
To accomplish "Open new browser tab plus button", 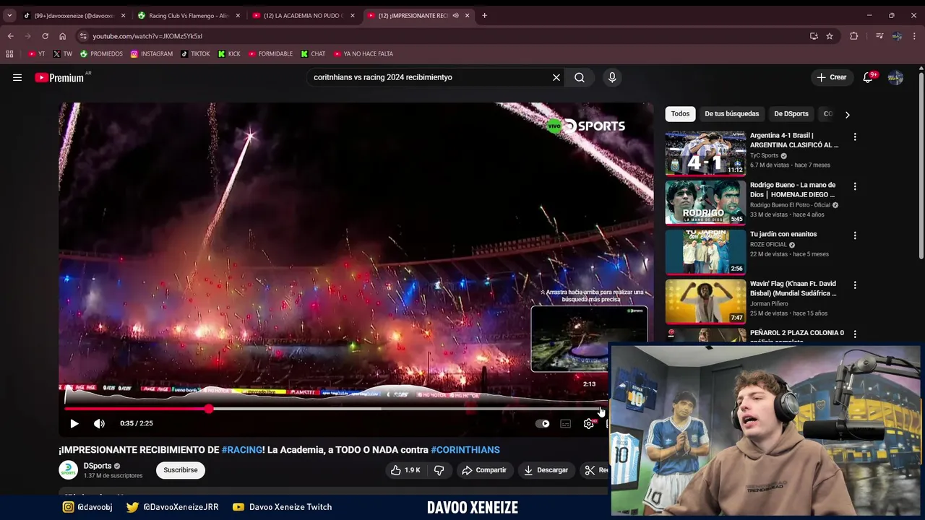I will pyautogui.click(x=484, y=15).
